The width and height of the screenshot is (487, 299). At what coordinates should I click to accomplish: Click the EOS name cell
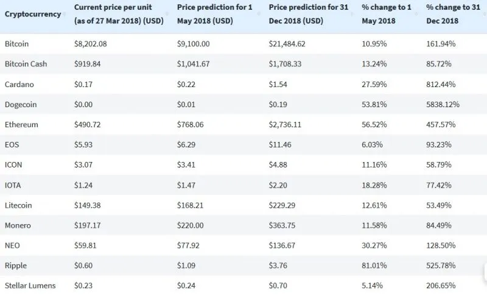12,144
